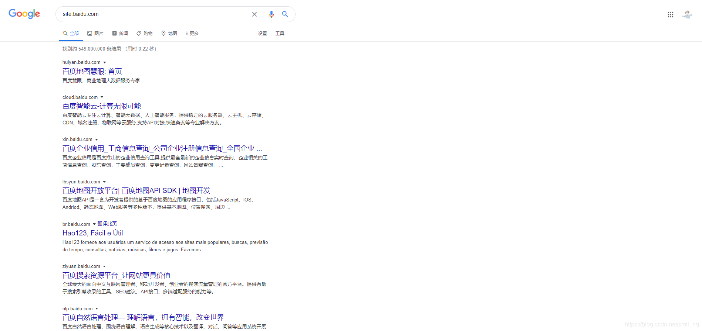Open 工具 search tools
Viewport: 702px width, 331px height.
pyautogui.click(x=280, y=34)
